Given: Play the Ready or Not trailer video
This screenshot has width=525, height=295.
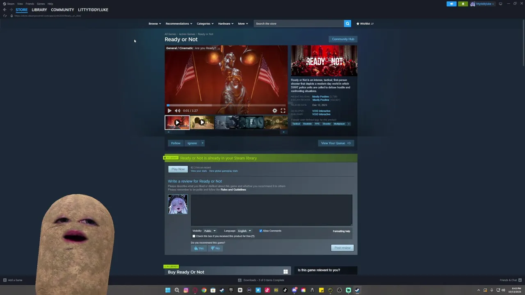Looking at the screenshot, I should 169,111.
